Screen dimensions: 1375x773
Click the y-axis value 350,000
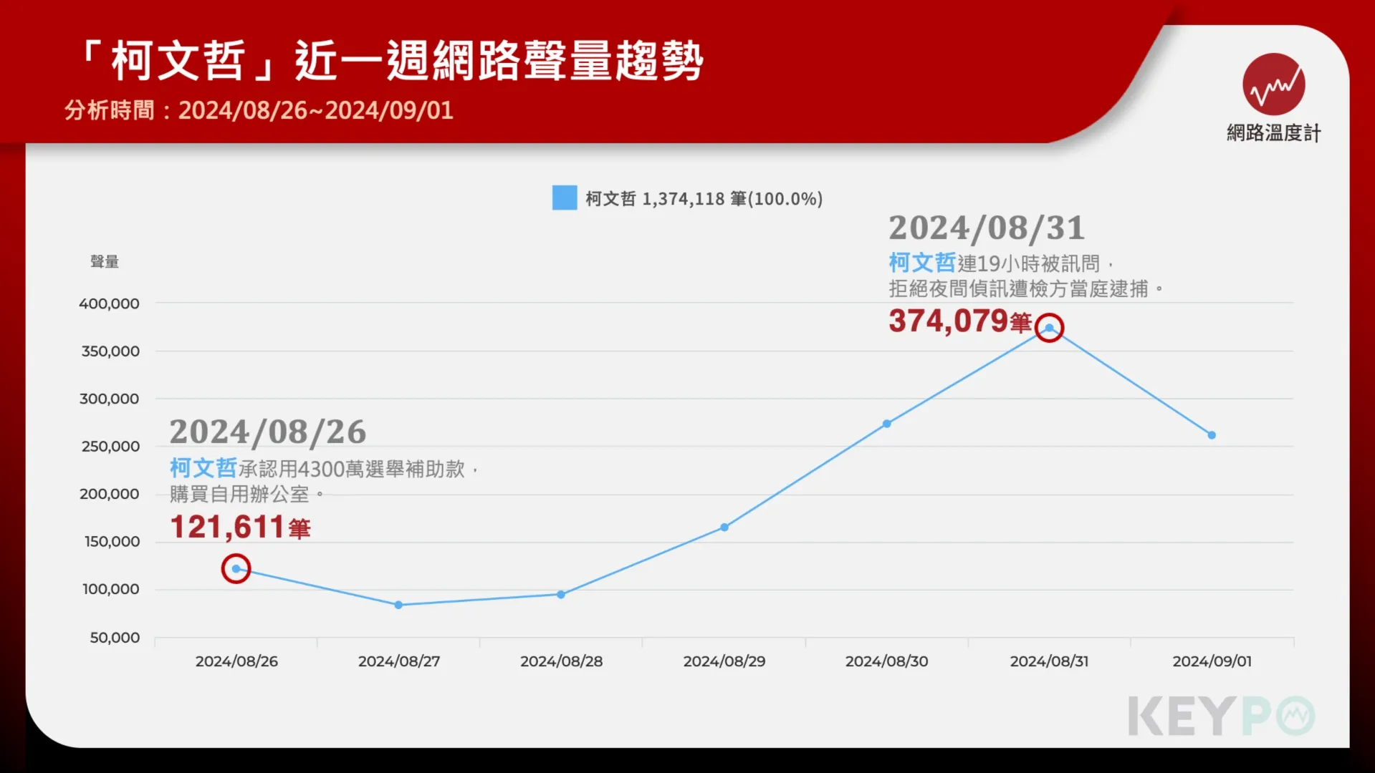pyautogui.click(x=110, y=351)
